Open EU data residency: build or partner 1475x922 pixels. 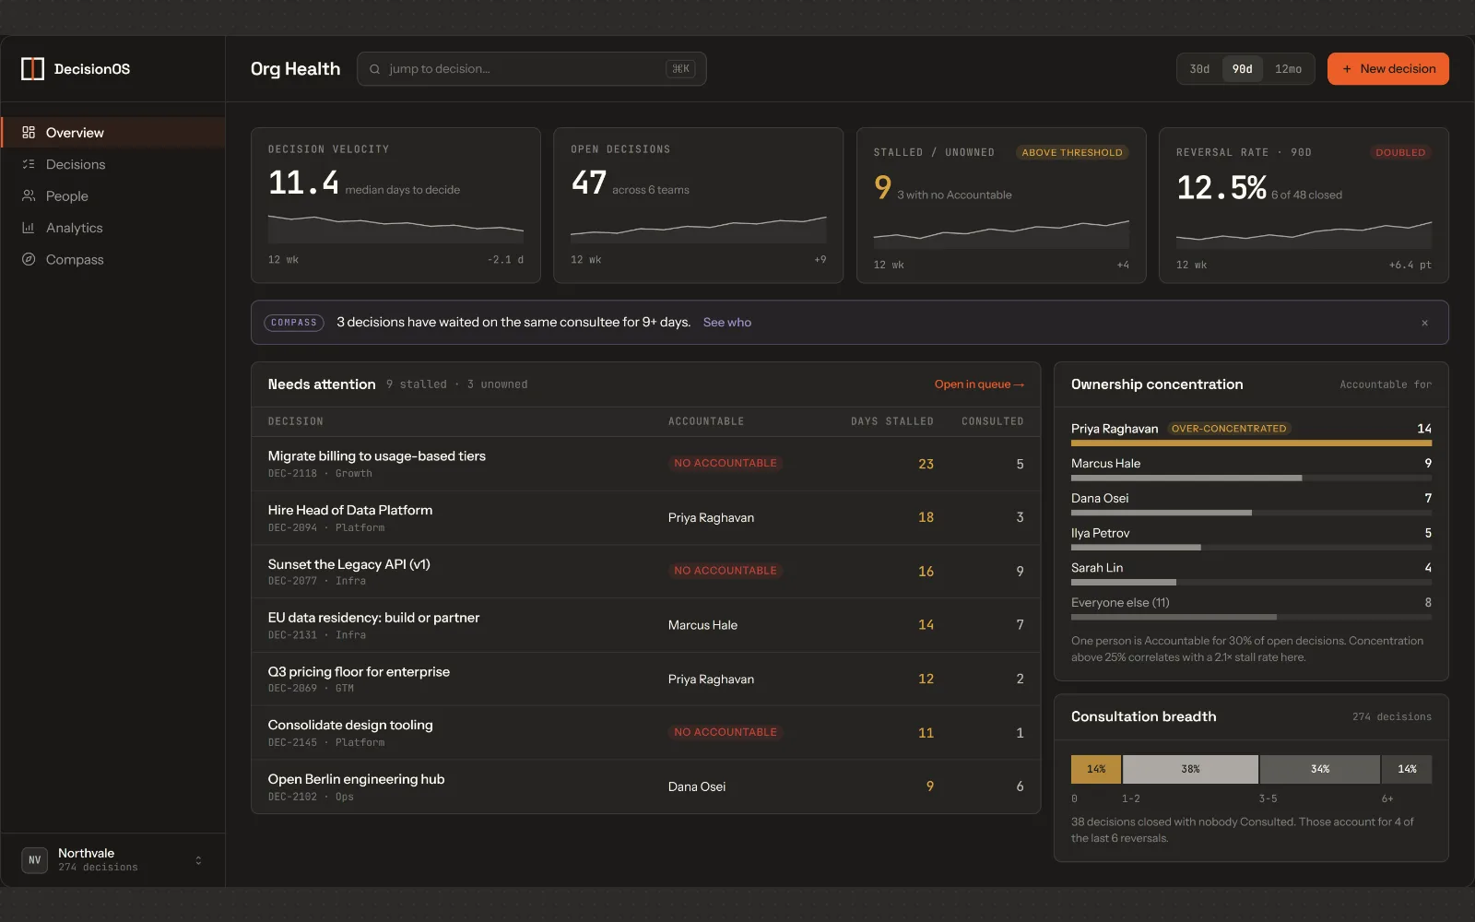pos(645,625)
